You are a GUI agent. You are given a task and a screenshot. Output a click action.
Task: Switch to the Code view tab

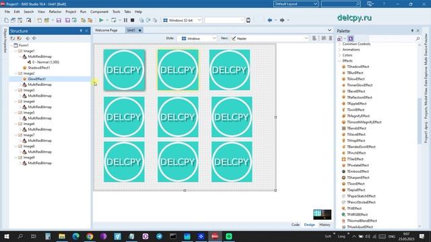pos(295,225)
